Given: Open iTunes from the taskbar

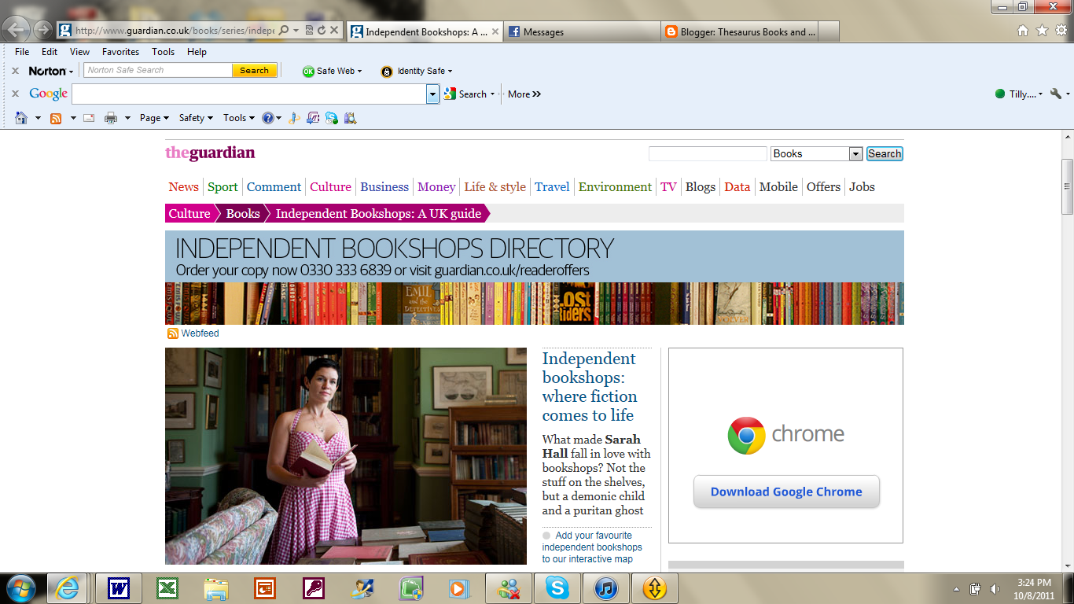Looking at the screenshot, I should pyautogui.click(x=606, y=588).
